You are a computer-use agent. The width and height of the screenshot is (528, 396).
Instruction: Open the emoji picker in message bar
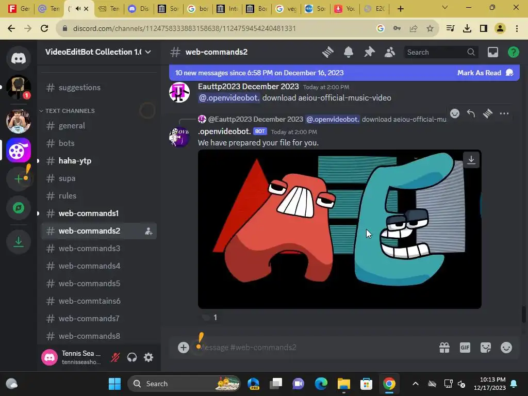click(506, 347)
